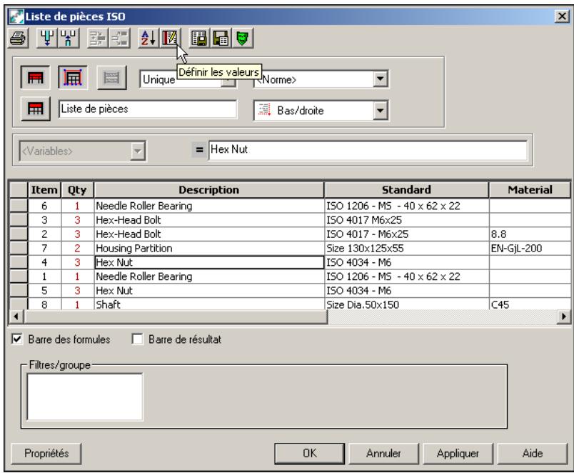Check the Barre de résultat checkbox

pyautogui.click(x=138, y=339)
